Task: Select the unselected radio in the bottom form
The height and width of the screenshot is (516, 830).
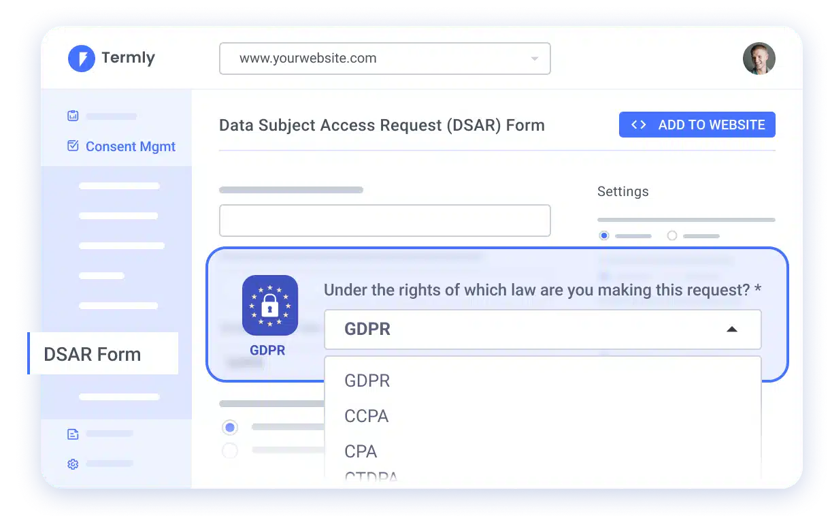Action: click(x=230, y=451)
